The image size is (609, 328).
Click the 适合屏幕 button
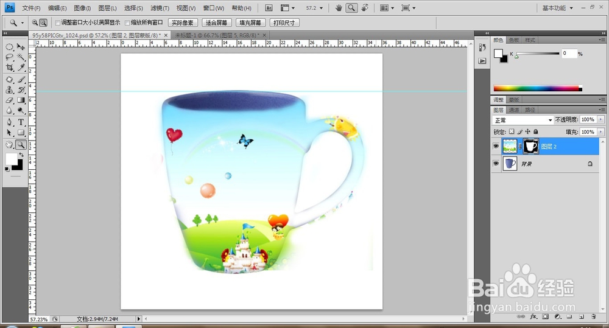click(x=216, y=23)
